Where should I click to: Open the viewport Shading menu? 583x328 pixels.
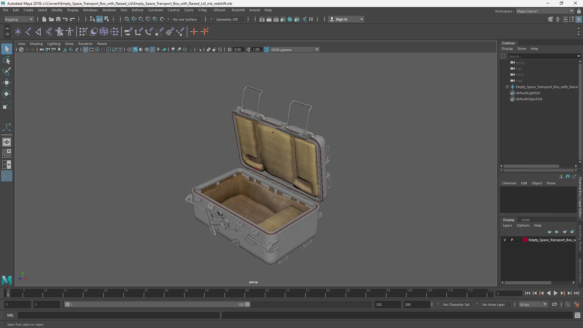pos(36,44)
